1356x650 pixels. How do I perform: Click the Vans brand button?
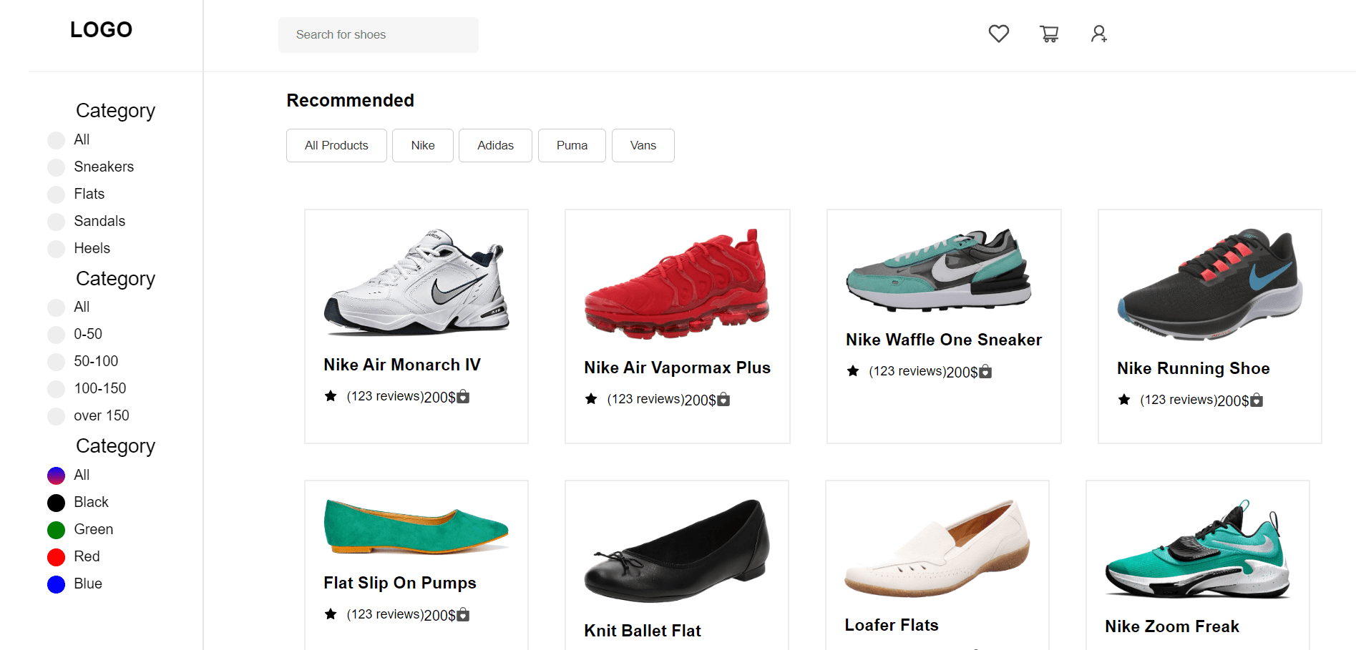pos(643,145)
